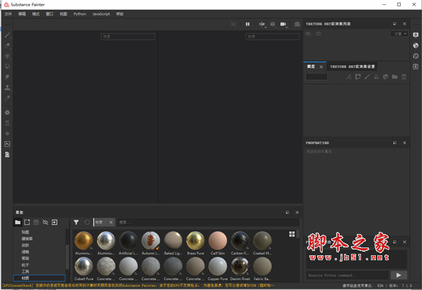Open the shader settings globe icon
Viewport: 422px width, 290px height.
click(416, 45)
